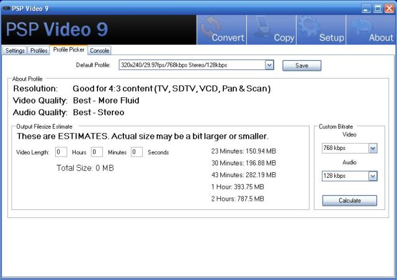The image size is (397, 280).
Task: Minimize the PSP Video 9 window
Action: click(367, 8)
